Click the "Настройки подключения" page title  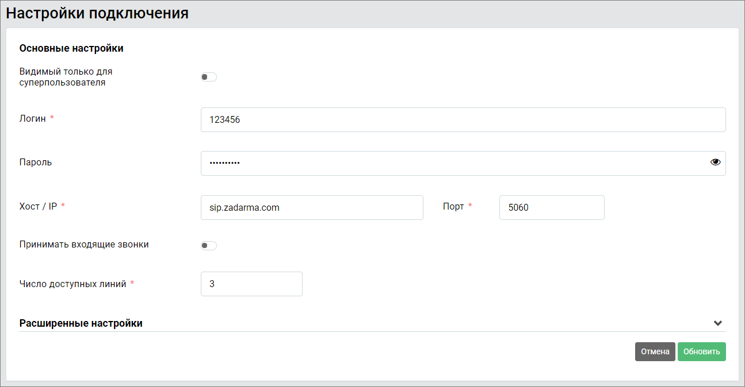[x=97, y=13]
